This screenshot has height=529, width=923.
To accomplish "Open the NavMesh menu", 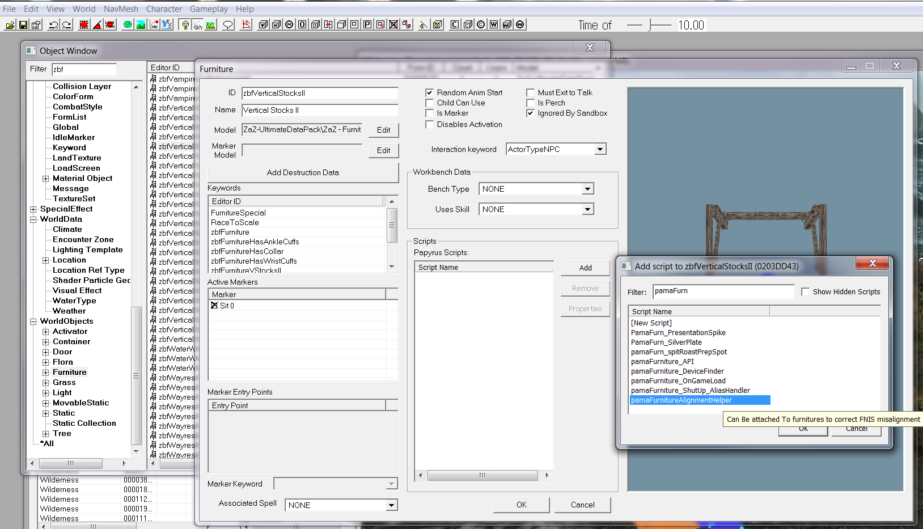I will pyautogui.click(x=121, y=9).
